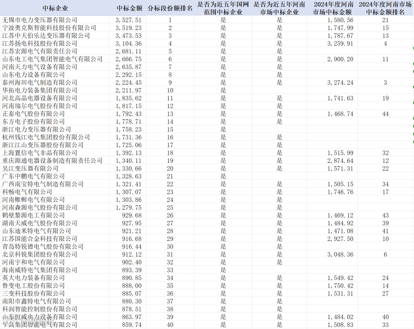
Task: Select the amount cell 929.68
Action: tap(132, 215)
